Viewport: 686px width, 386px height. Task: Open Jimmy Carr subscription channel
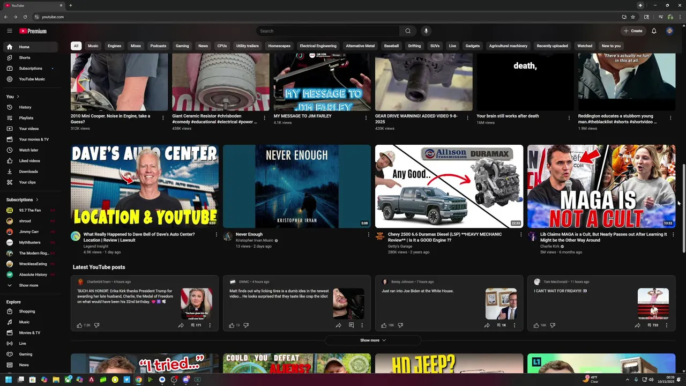[x=29, y=232]
